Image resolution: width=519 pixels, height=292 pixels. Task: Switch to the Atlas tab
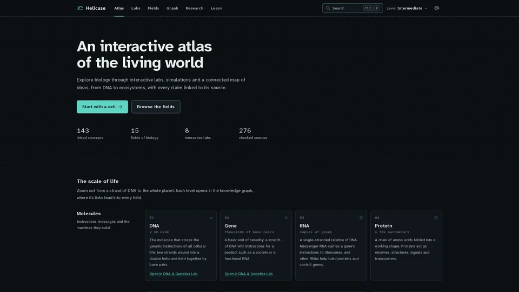[x=119, y=8]
